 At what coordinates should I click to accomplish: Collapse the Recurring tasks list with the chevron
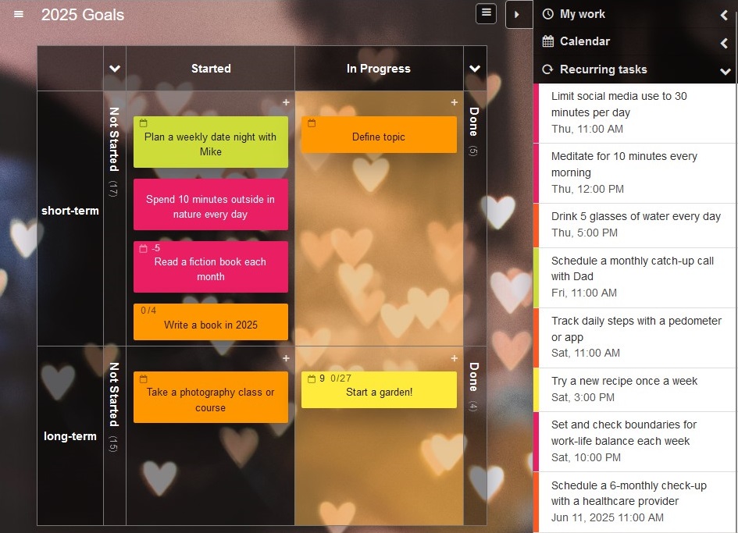(725, 70)
